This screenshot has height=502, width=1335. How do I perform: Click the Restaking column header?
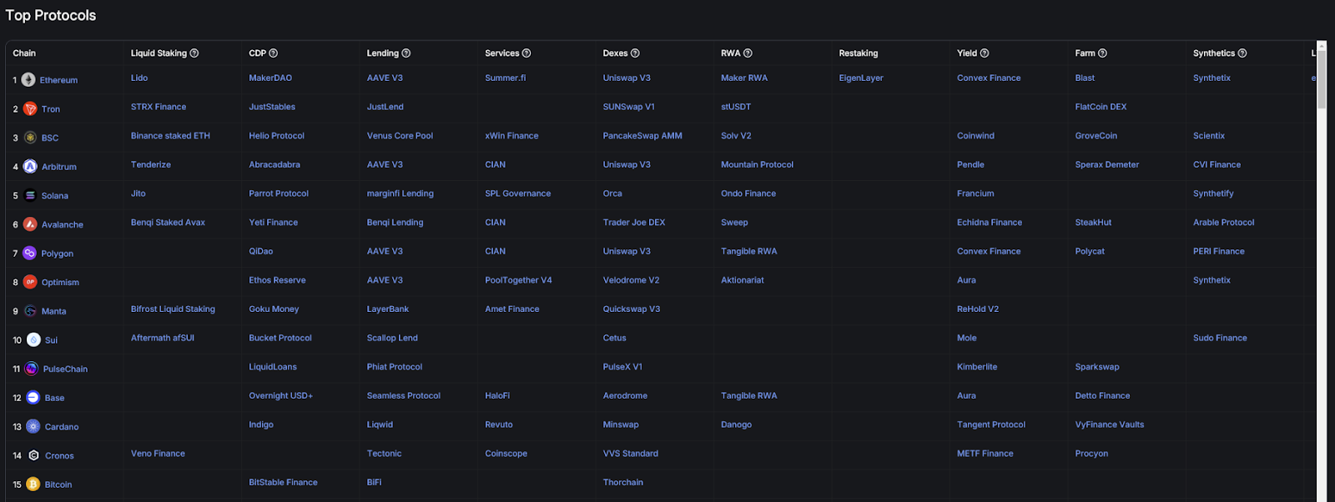tap(859, 53)
